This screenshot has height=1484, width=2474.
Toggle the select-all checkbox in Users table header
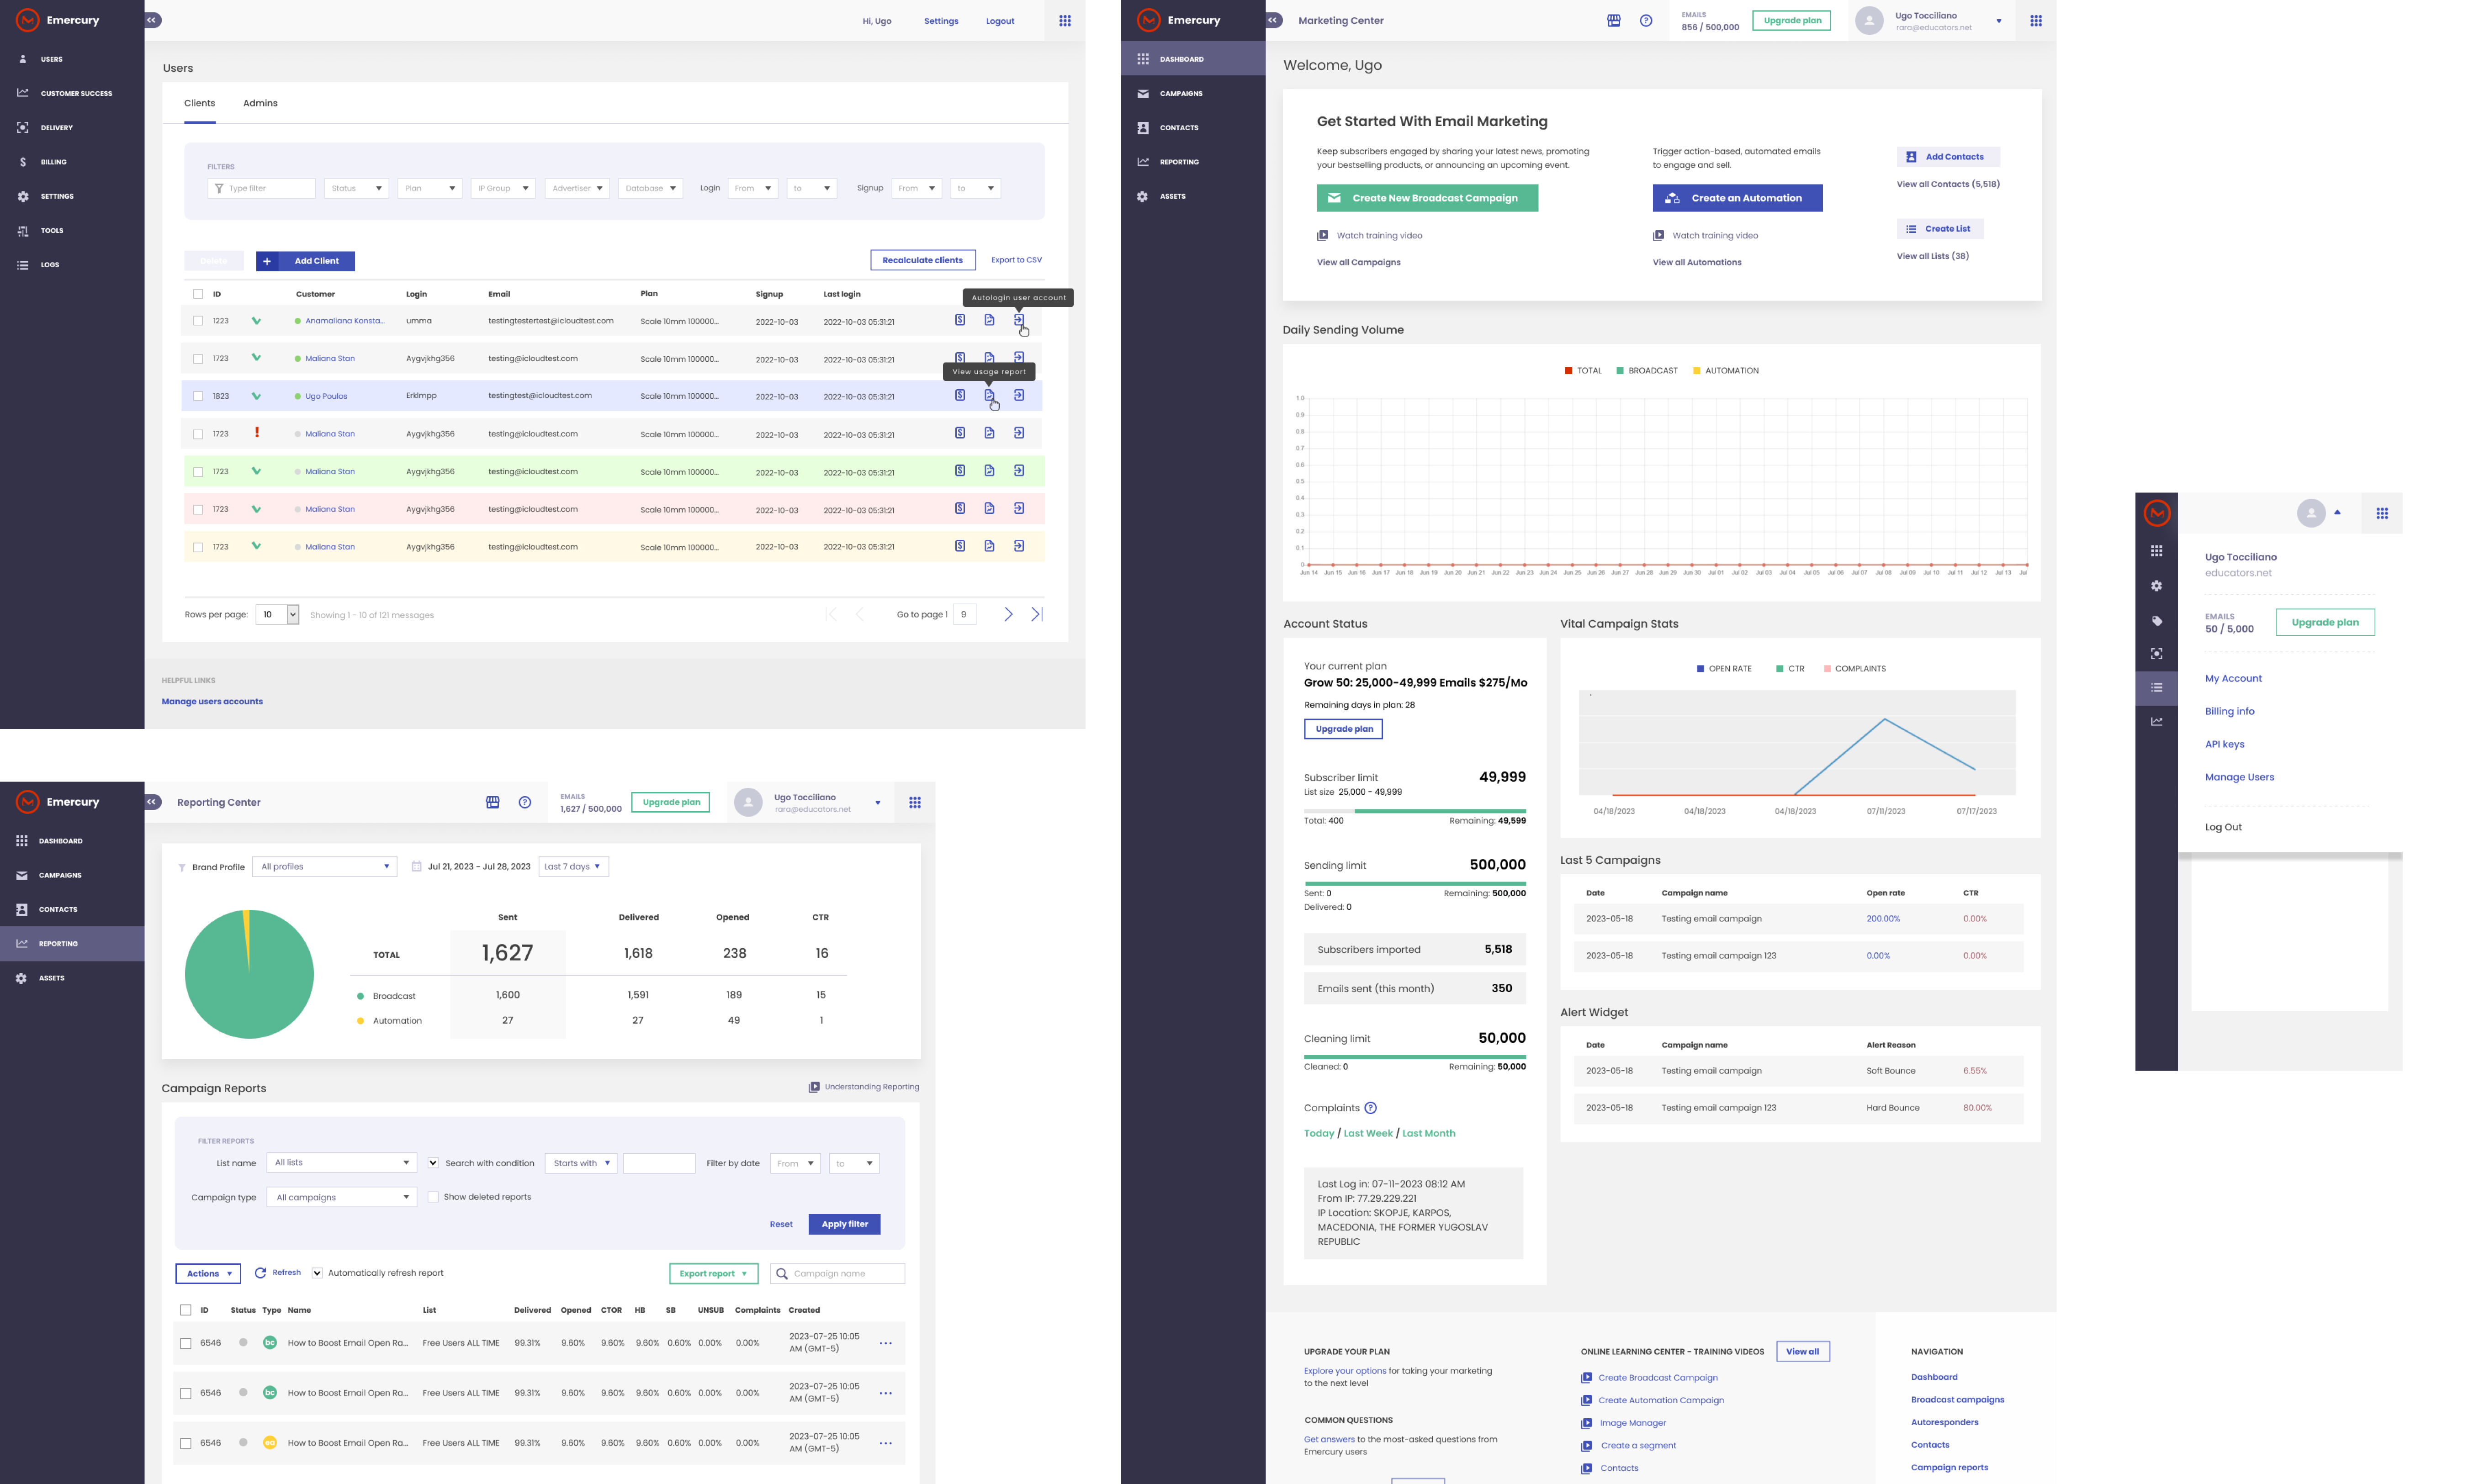coord(198,294)
